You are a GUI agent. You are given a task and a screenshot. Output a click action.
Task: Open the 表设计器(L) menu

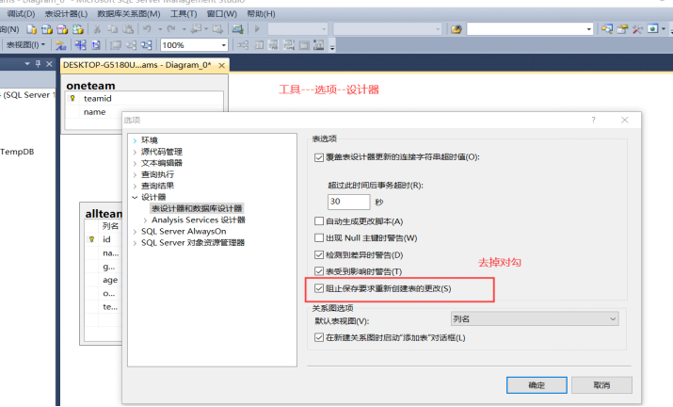pyautogui.click(x=66, y=14)
